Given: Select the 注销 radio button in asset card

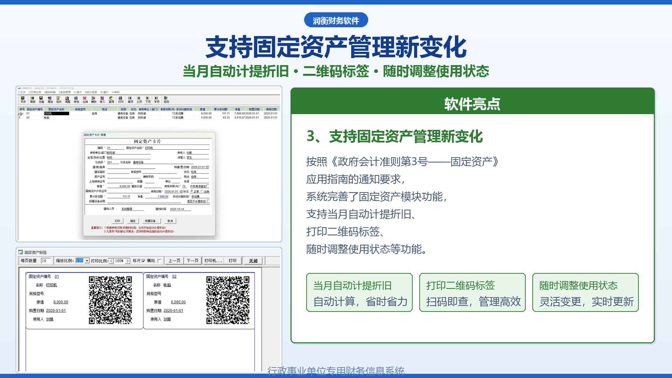Looking at the screenshot, I should [x=202, y=191].
